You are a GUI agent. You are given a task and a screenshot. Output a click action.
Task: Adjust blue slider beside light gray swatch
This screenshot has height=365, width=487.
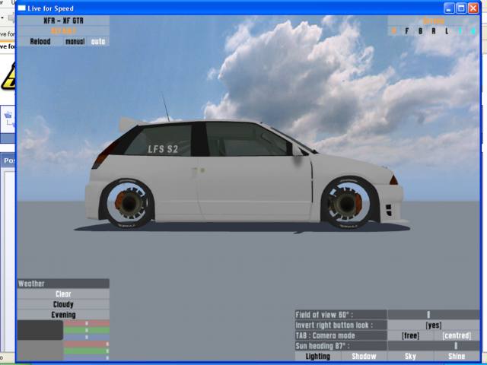point(87,357)
